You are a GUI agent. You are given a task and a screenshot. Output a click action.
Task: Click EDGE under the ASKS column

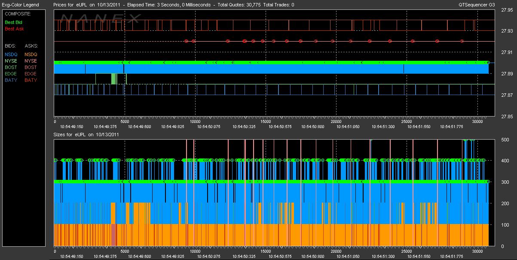click(x=31, y=74)
